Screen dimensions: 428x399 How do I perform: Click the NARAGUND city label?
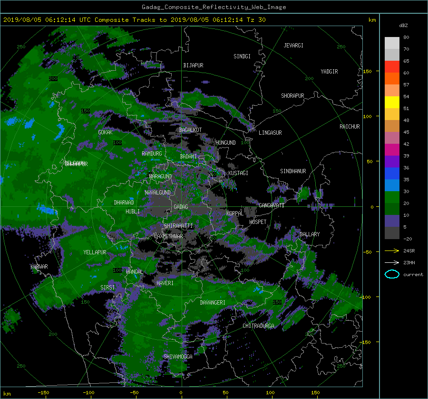(161, 176)
